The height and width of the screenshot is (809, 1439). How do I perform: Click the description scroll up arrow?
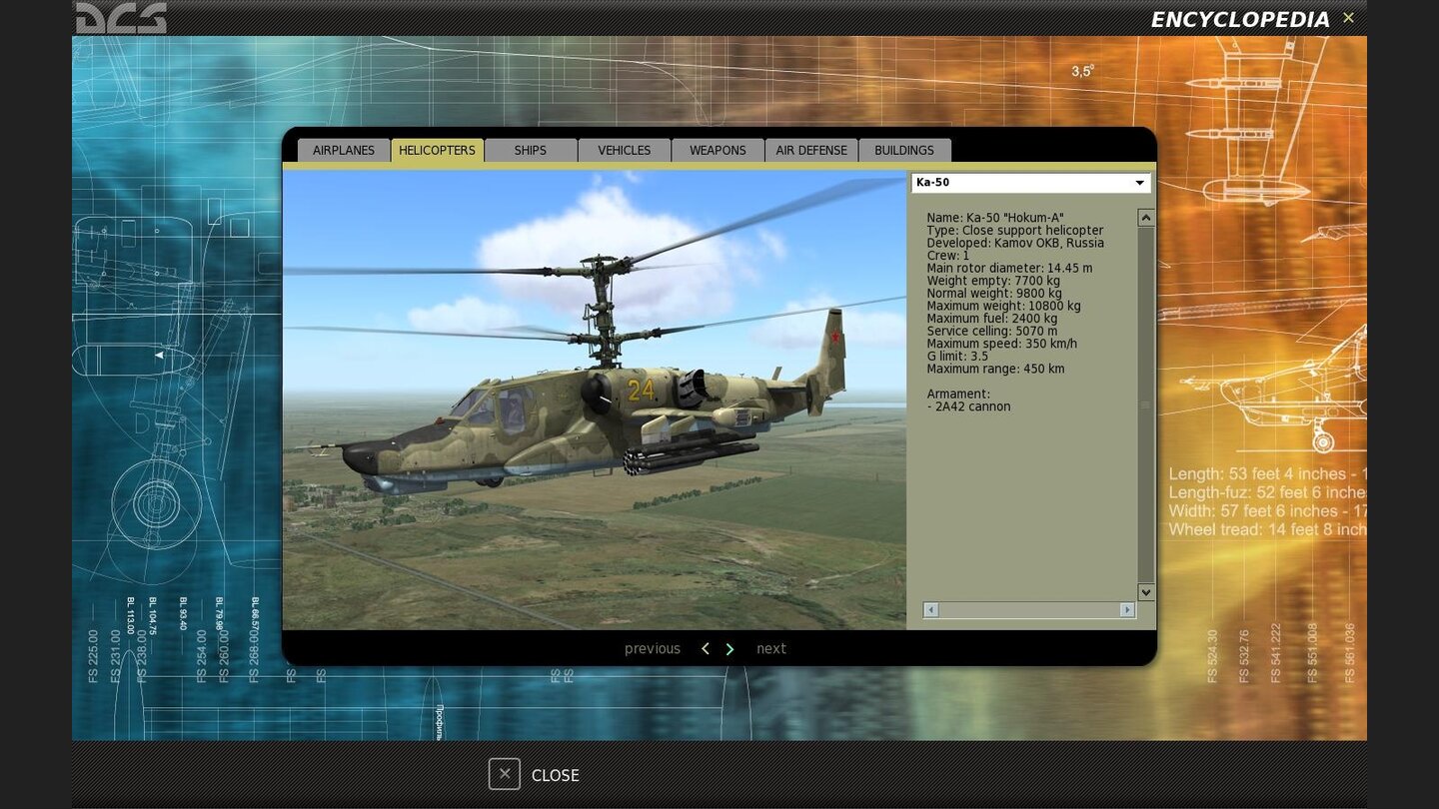point(1146,218)
